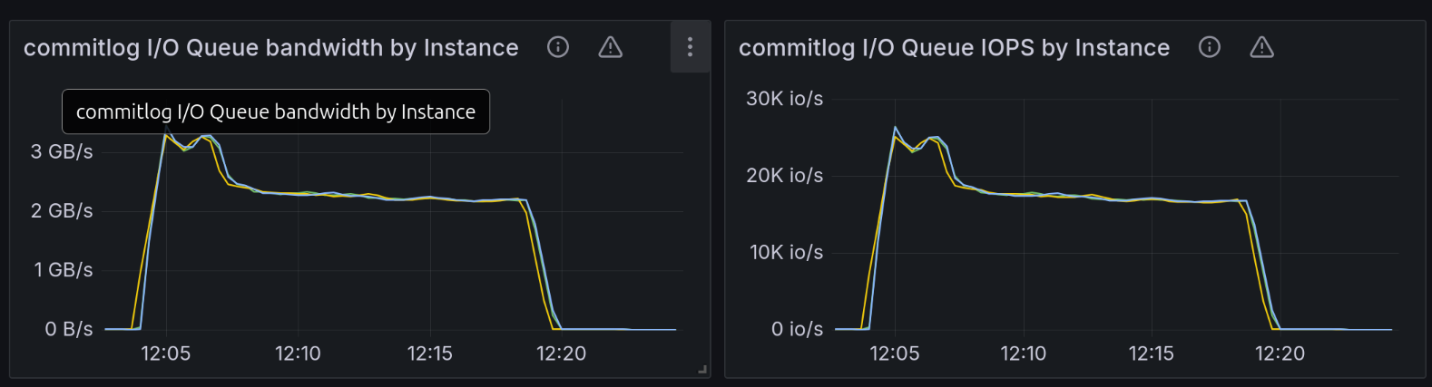Click 12:15 time label in IOPS panel
Image resolution: width=1432 pixels, height=387 pixels.
1151,353
